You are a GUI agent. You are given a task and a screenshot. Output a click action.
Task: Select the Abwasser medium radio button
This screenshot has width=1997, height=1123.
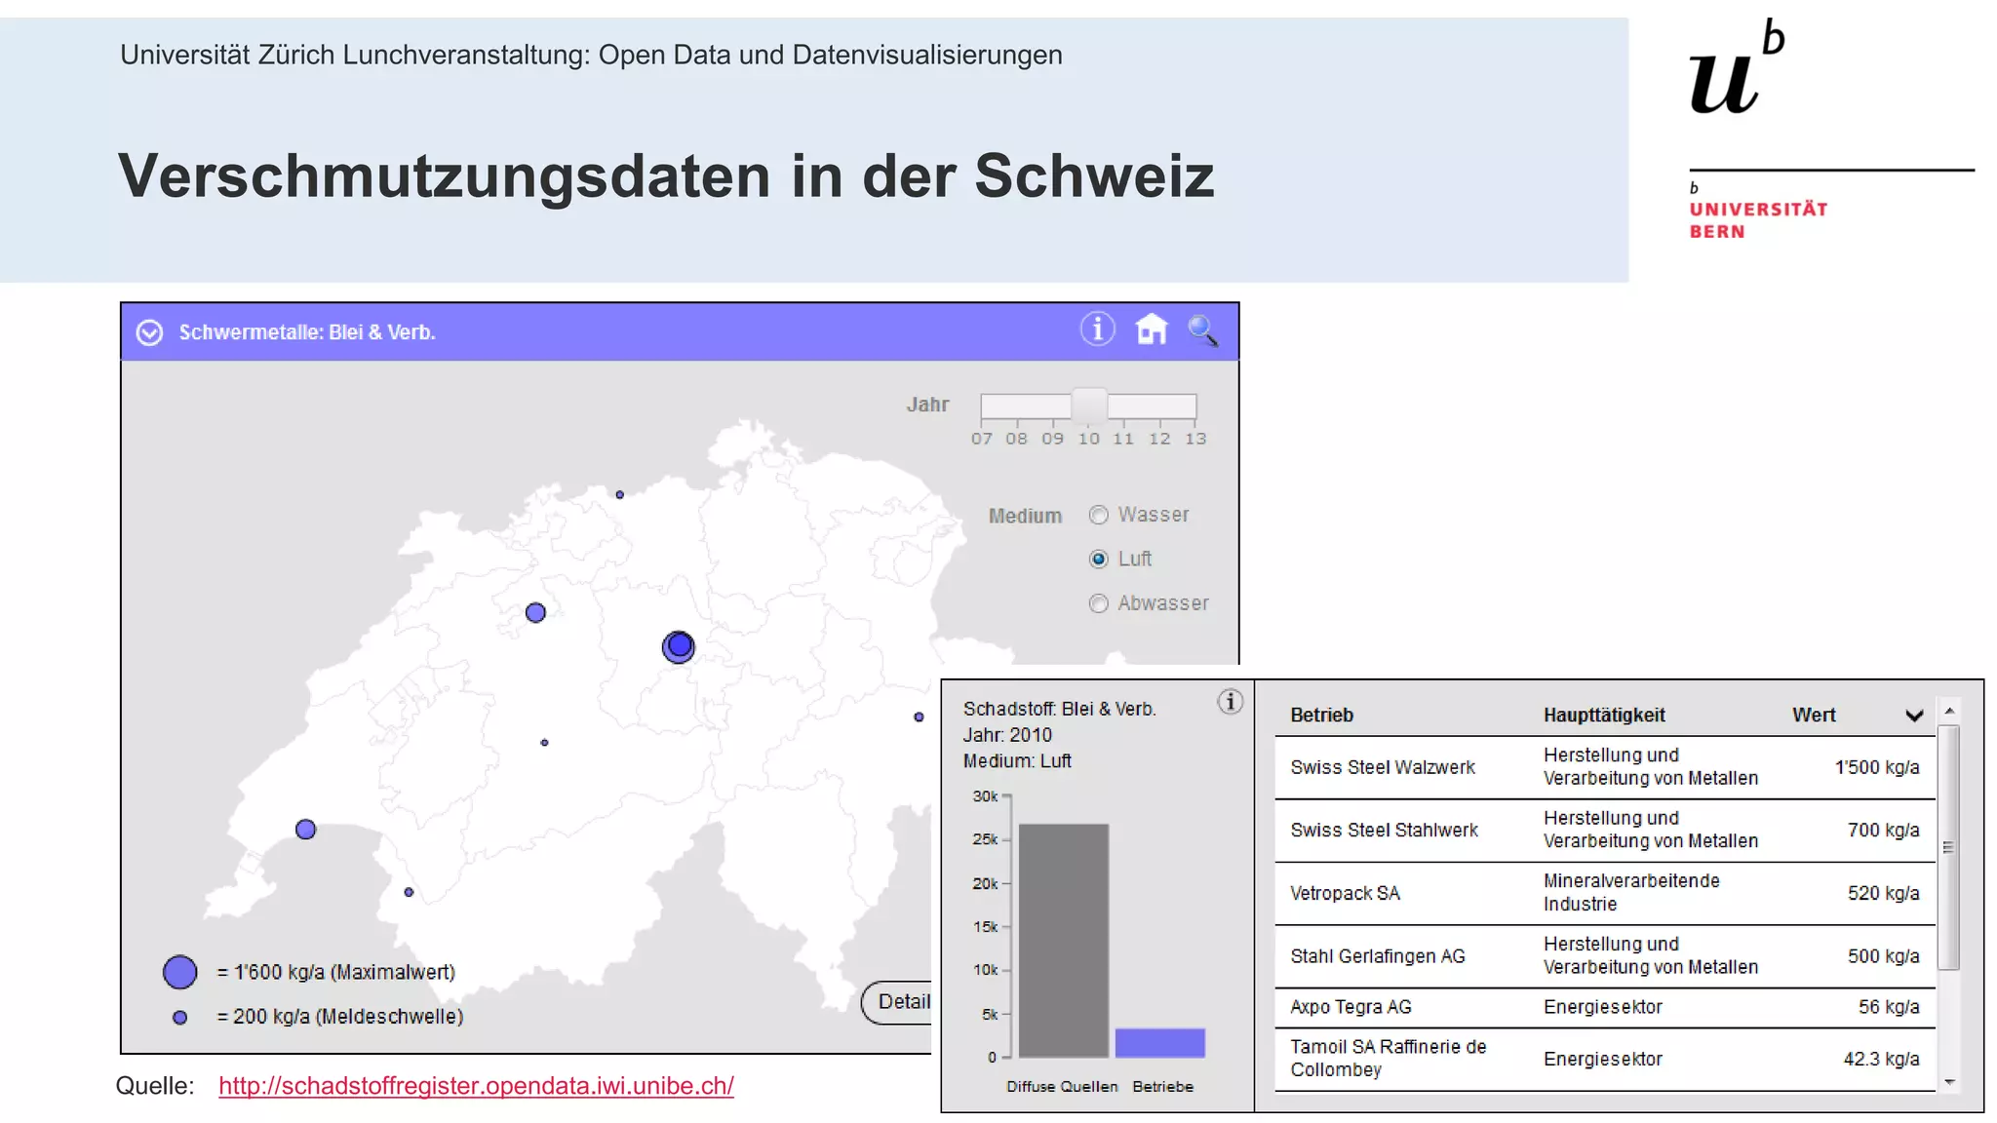click(x=1099, y=603)
